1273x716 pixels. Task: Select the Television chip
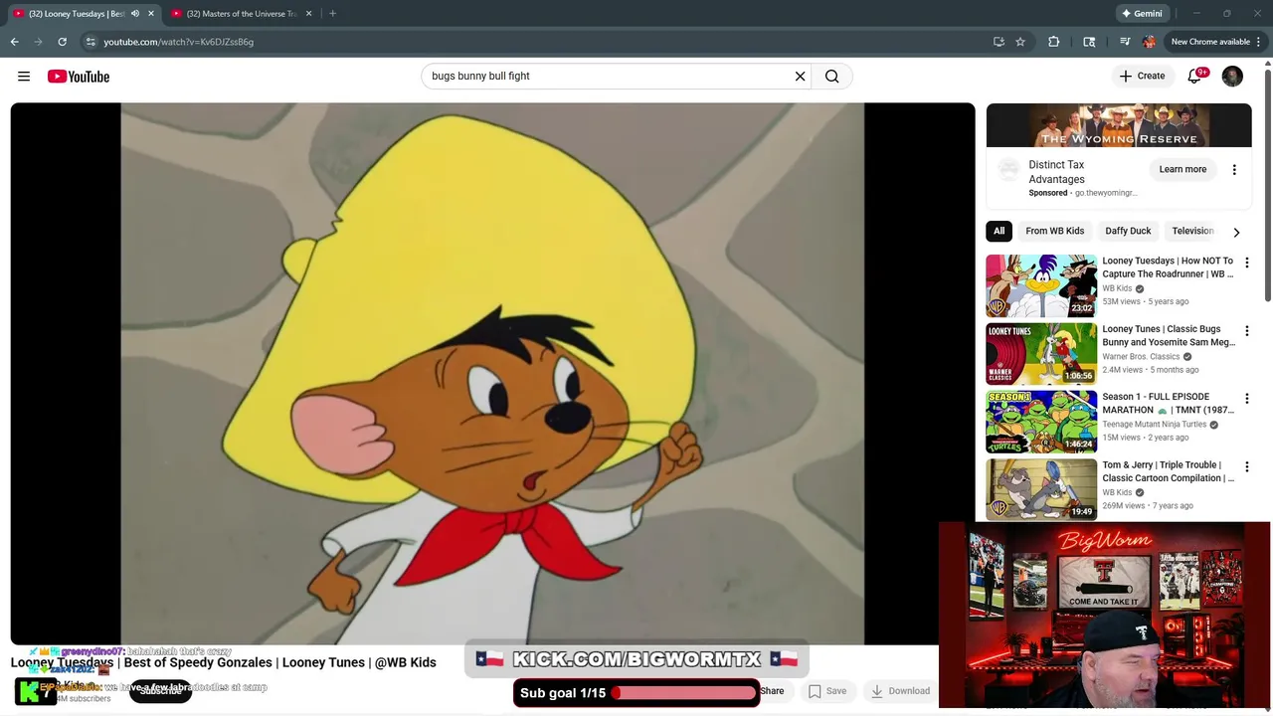(1192, 231)
